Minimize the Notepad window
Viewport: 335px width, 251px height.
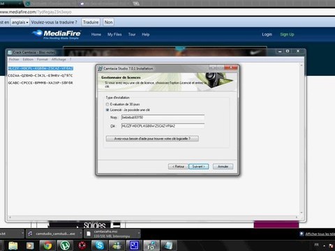click(x=280, y=52)
